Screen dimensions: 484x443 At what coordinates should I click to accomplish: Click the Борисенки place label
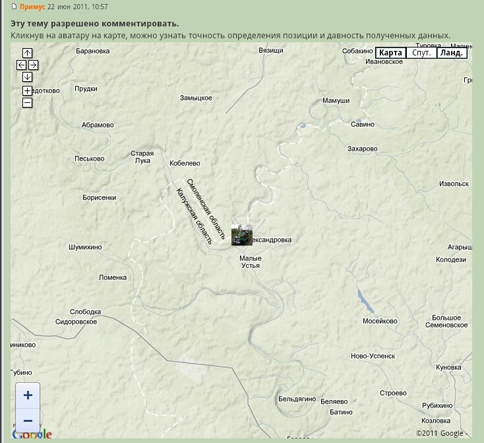tap(100, 197)
